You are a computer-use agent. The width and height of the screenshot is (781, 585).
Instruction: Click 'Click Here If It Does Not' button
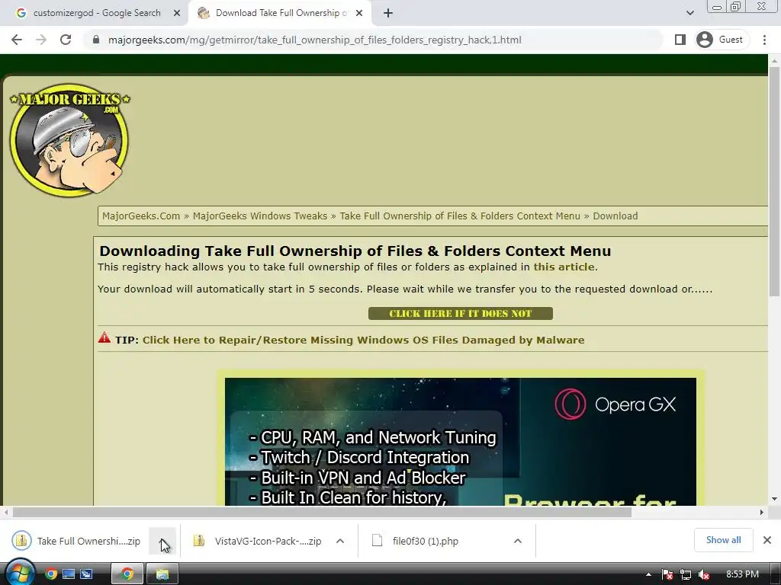coord(460,313)
